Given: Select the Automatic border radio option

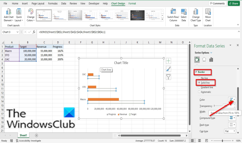Looking at the screenshot, I should pyautogui.click(x=199, y=92).
